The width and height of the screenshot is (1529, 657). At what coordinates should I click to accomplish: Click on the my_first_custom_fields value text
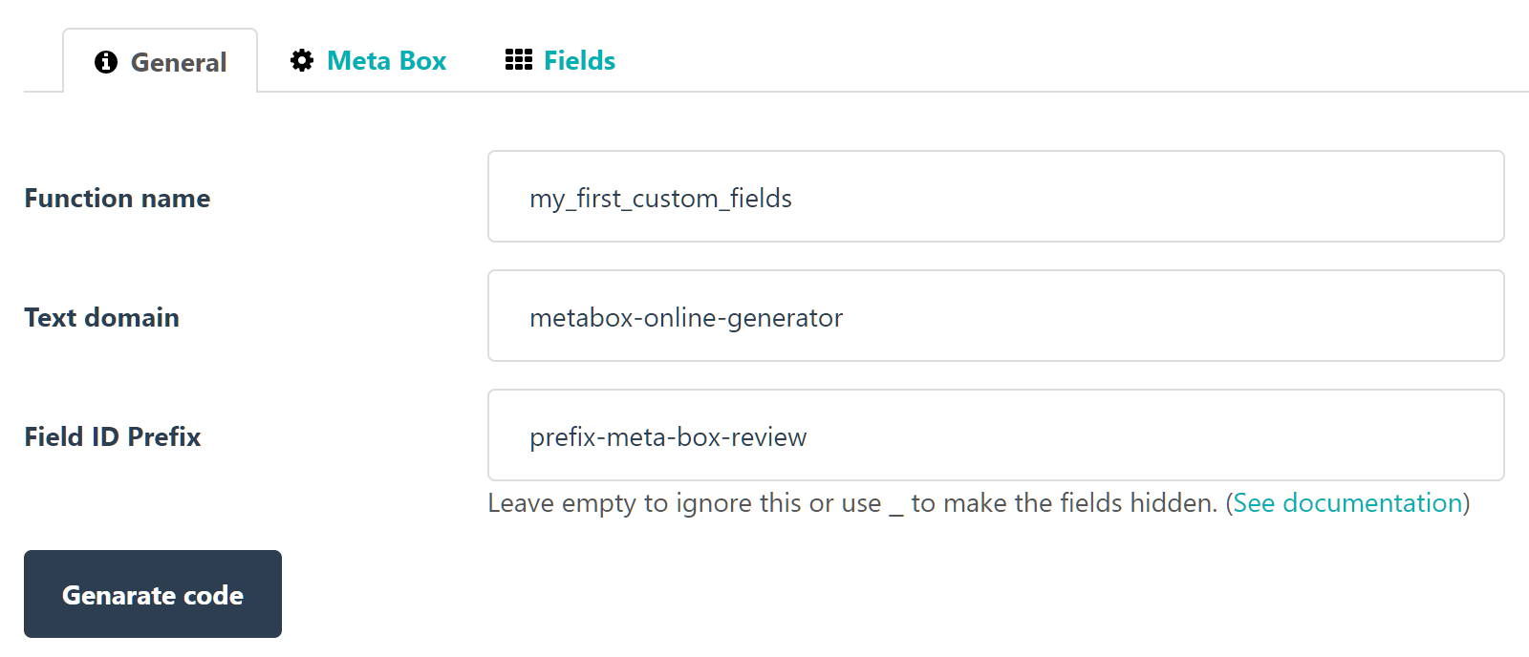pos(660,199)
